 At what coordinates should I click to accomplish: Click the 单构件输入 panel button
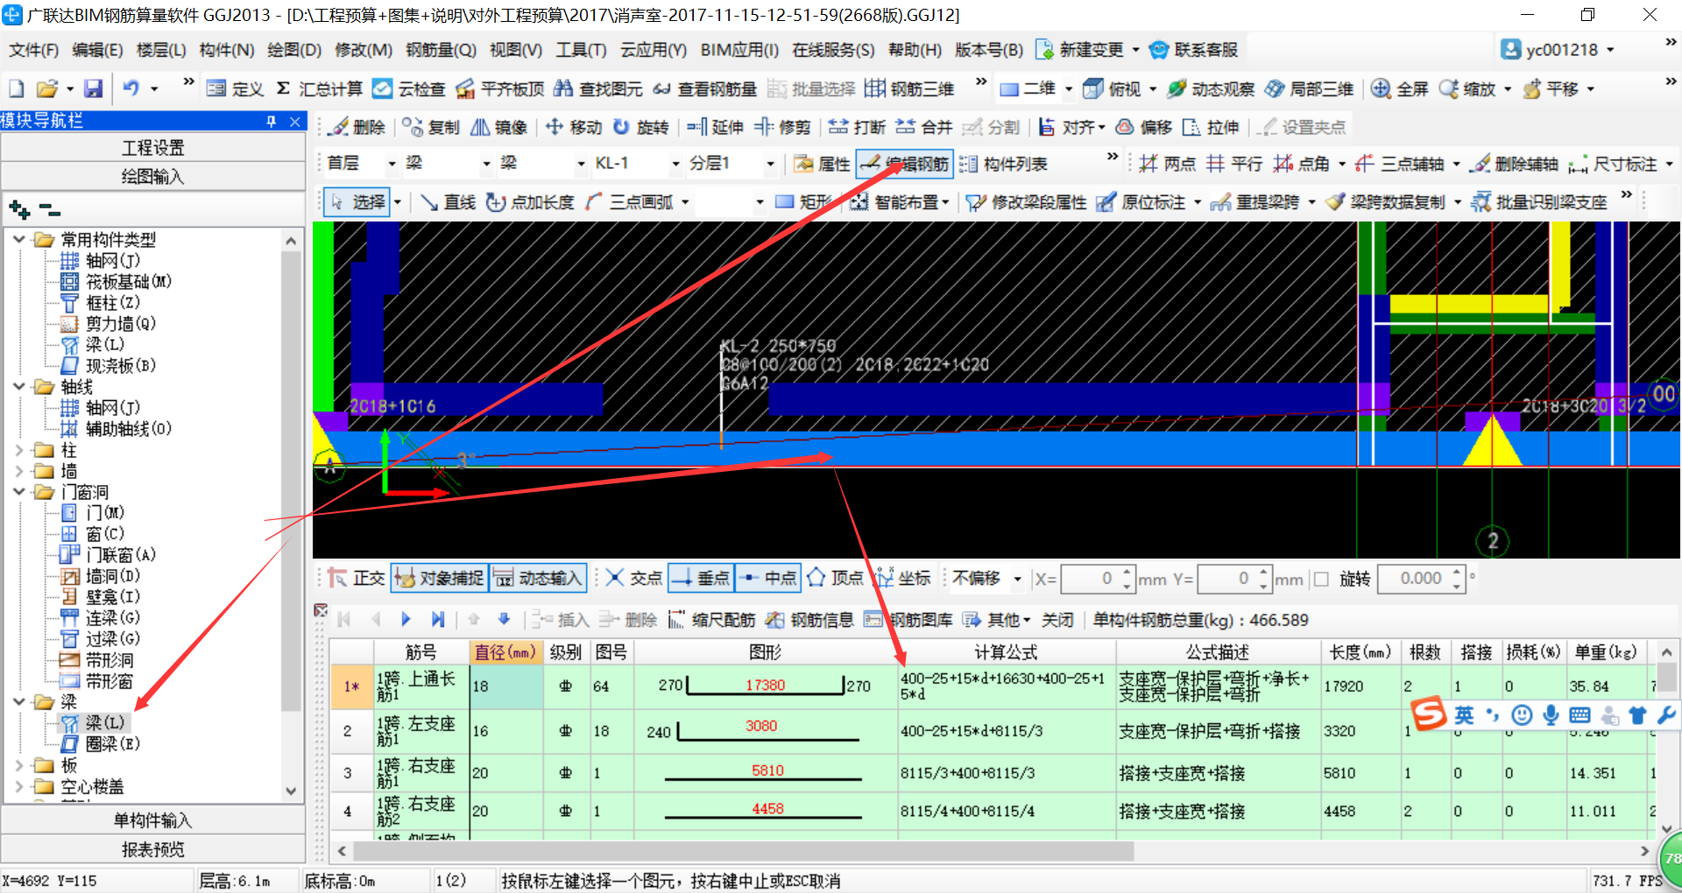(x=152, y=820)
